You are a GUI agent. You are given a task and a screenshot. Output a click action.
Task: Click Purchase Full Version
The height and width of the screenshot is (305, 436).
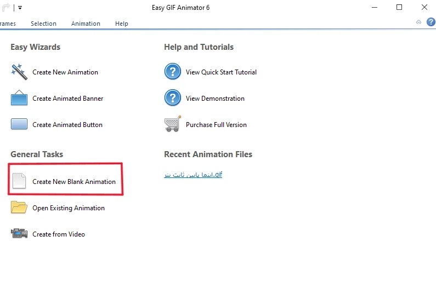[216, 125]
